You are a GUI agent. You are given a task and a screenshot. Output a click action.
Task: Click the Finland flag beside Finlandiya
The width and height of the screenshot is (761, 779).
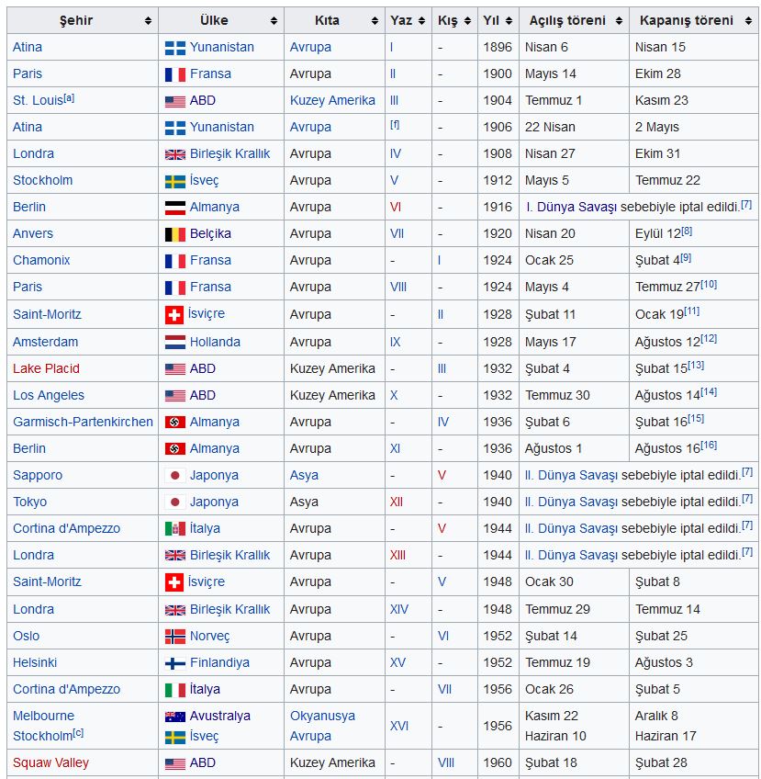click(174, 662)
